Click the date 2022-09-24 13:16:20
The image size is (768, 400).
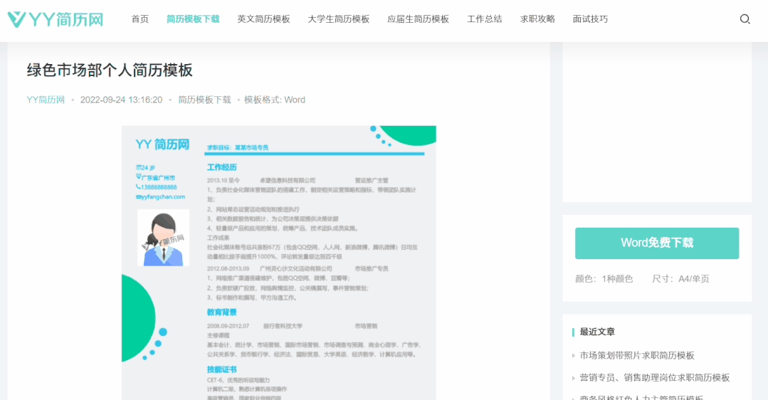pyautogui.click(x=121, y=100)
